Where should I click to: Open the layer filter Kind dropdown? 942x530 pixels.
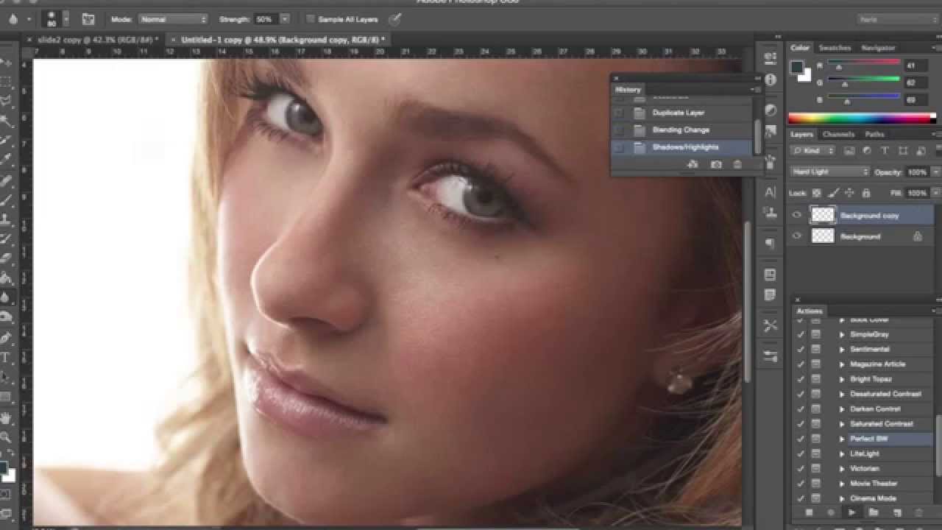[x=813, y=150]
